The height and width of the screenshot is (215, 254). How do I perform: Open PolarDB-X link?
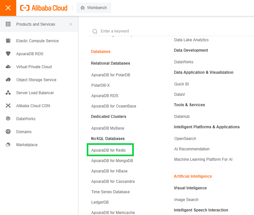tap(101, 85)
